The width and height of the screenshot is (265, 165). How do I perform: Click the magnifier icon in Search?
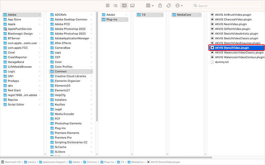[x=195, y=6]
